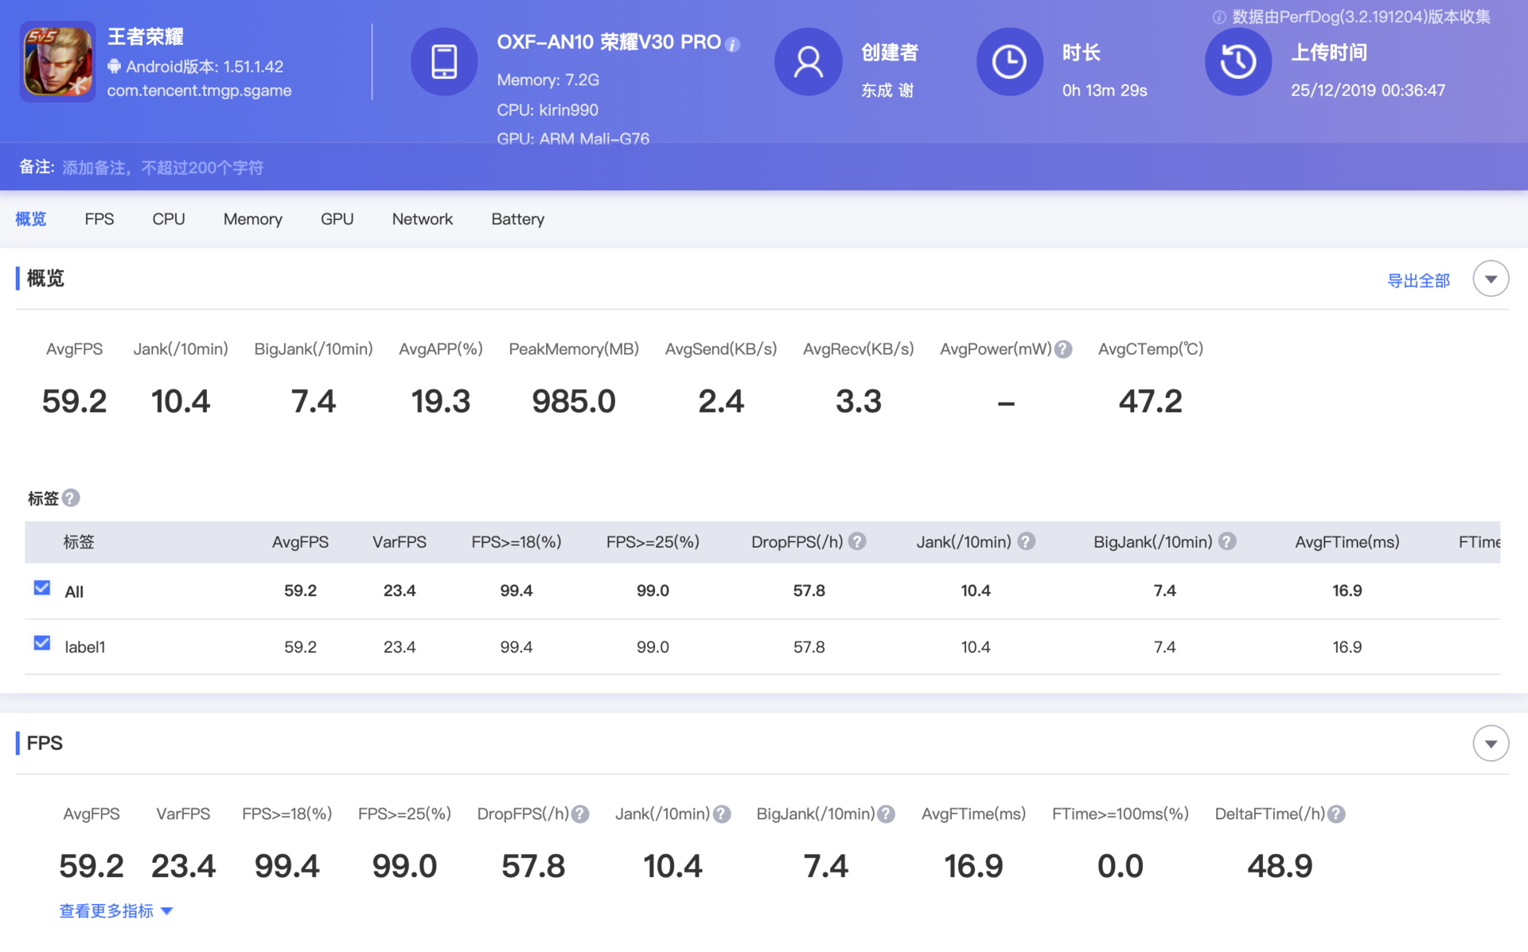Click help icon for DeltaFTime(/h)
Screen dimensions: 1528x952
1336,814
